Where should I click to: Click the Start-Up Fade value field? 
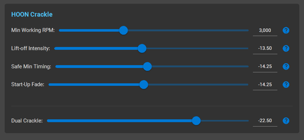(x=265, y=85)
